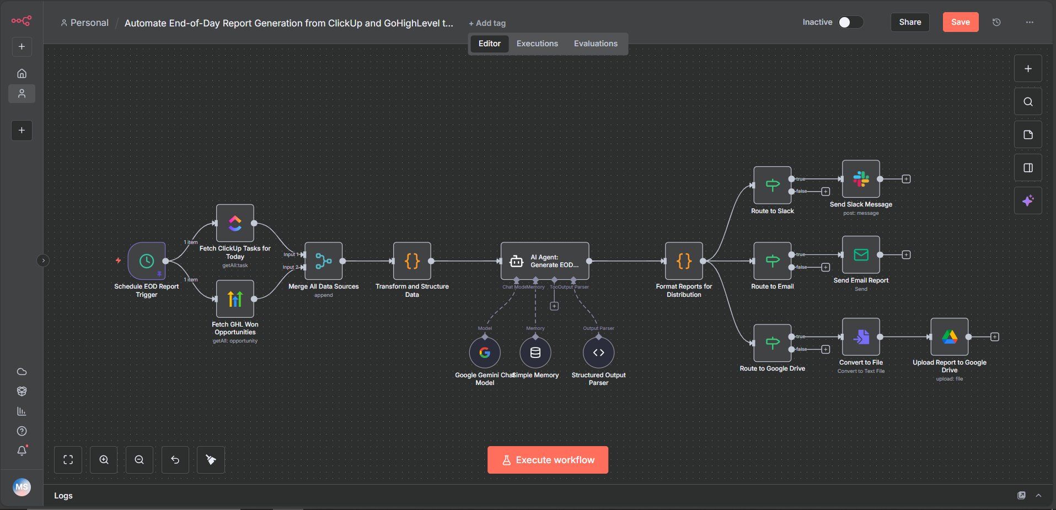Screen dimensions: 1056x510
Task: Switch to the Editor tab
Action: click(x=490, y=44)
